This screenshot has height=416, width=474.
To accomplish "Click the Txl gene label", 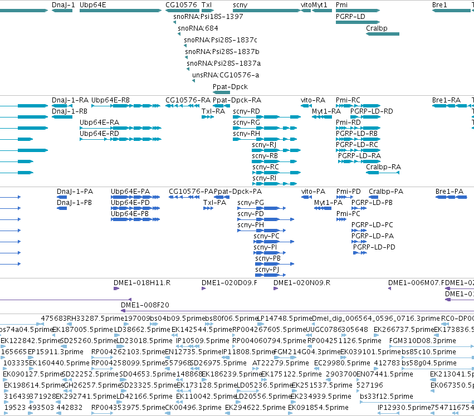I will 207,5.
